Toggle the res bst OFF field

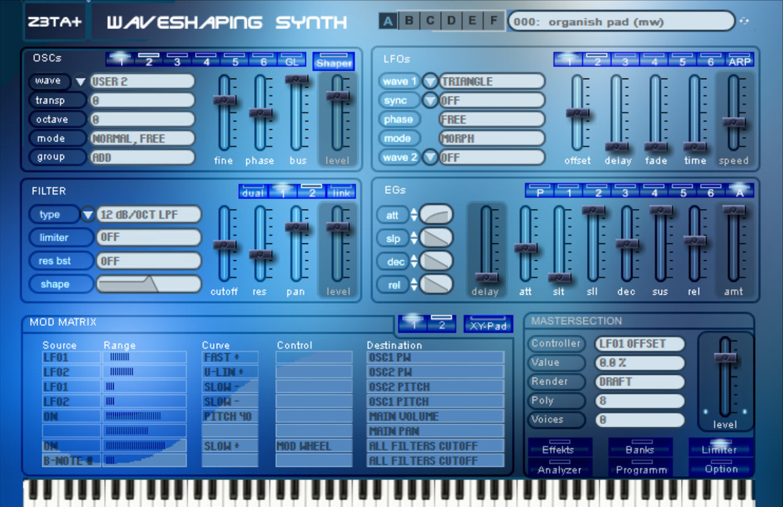click(149, 260)
